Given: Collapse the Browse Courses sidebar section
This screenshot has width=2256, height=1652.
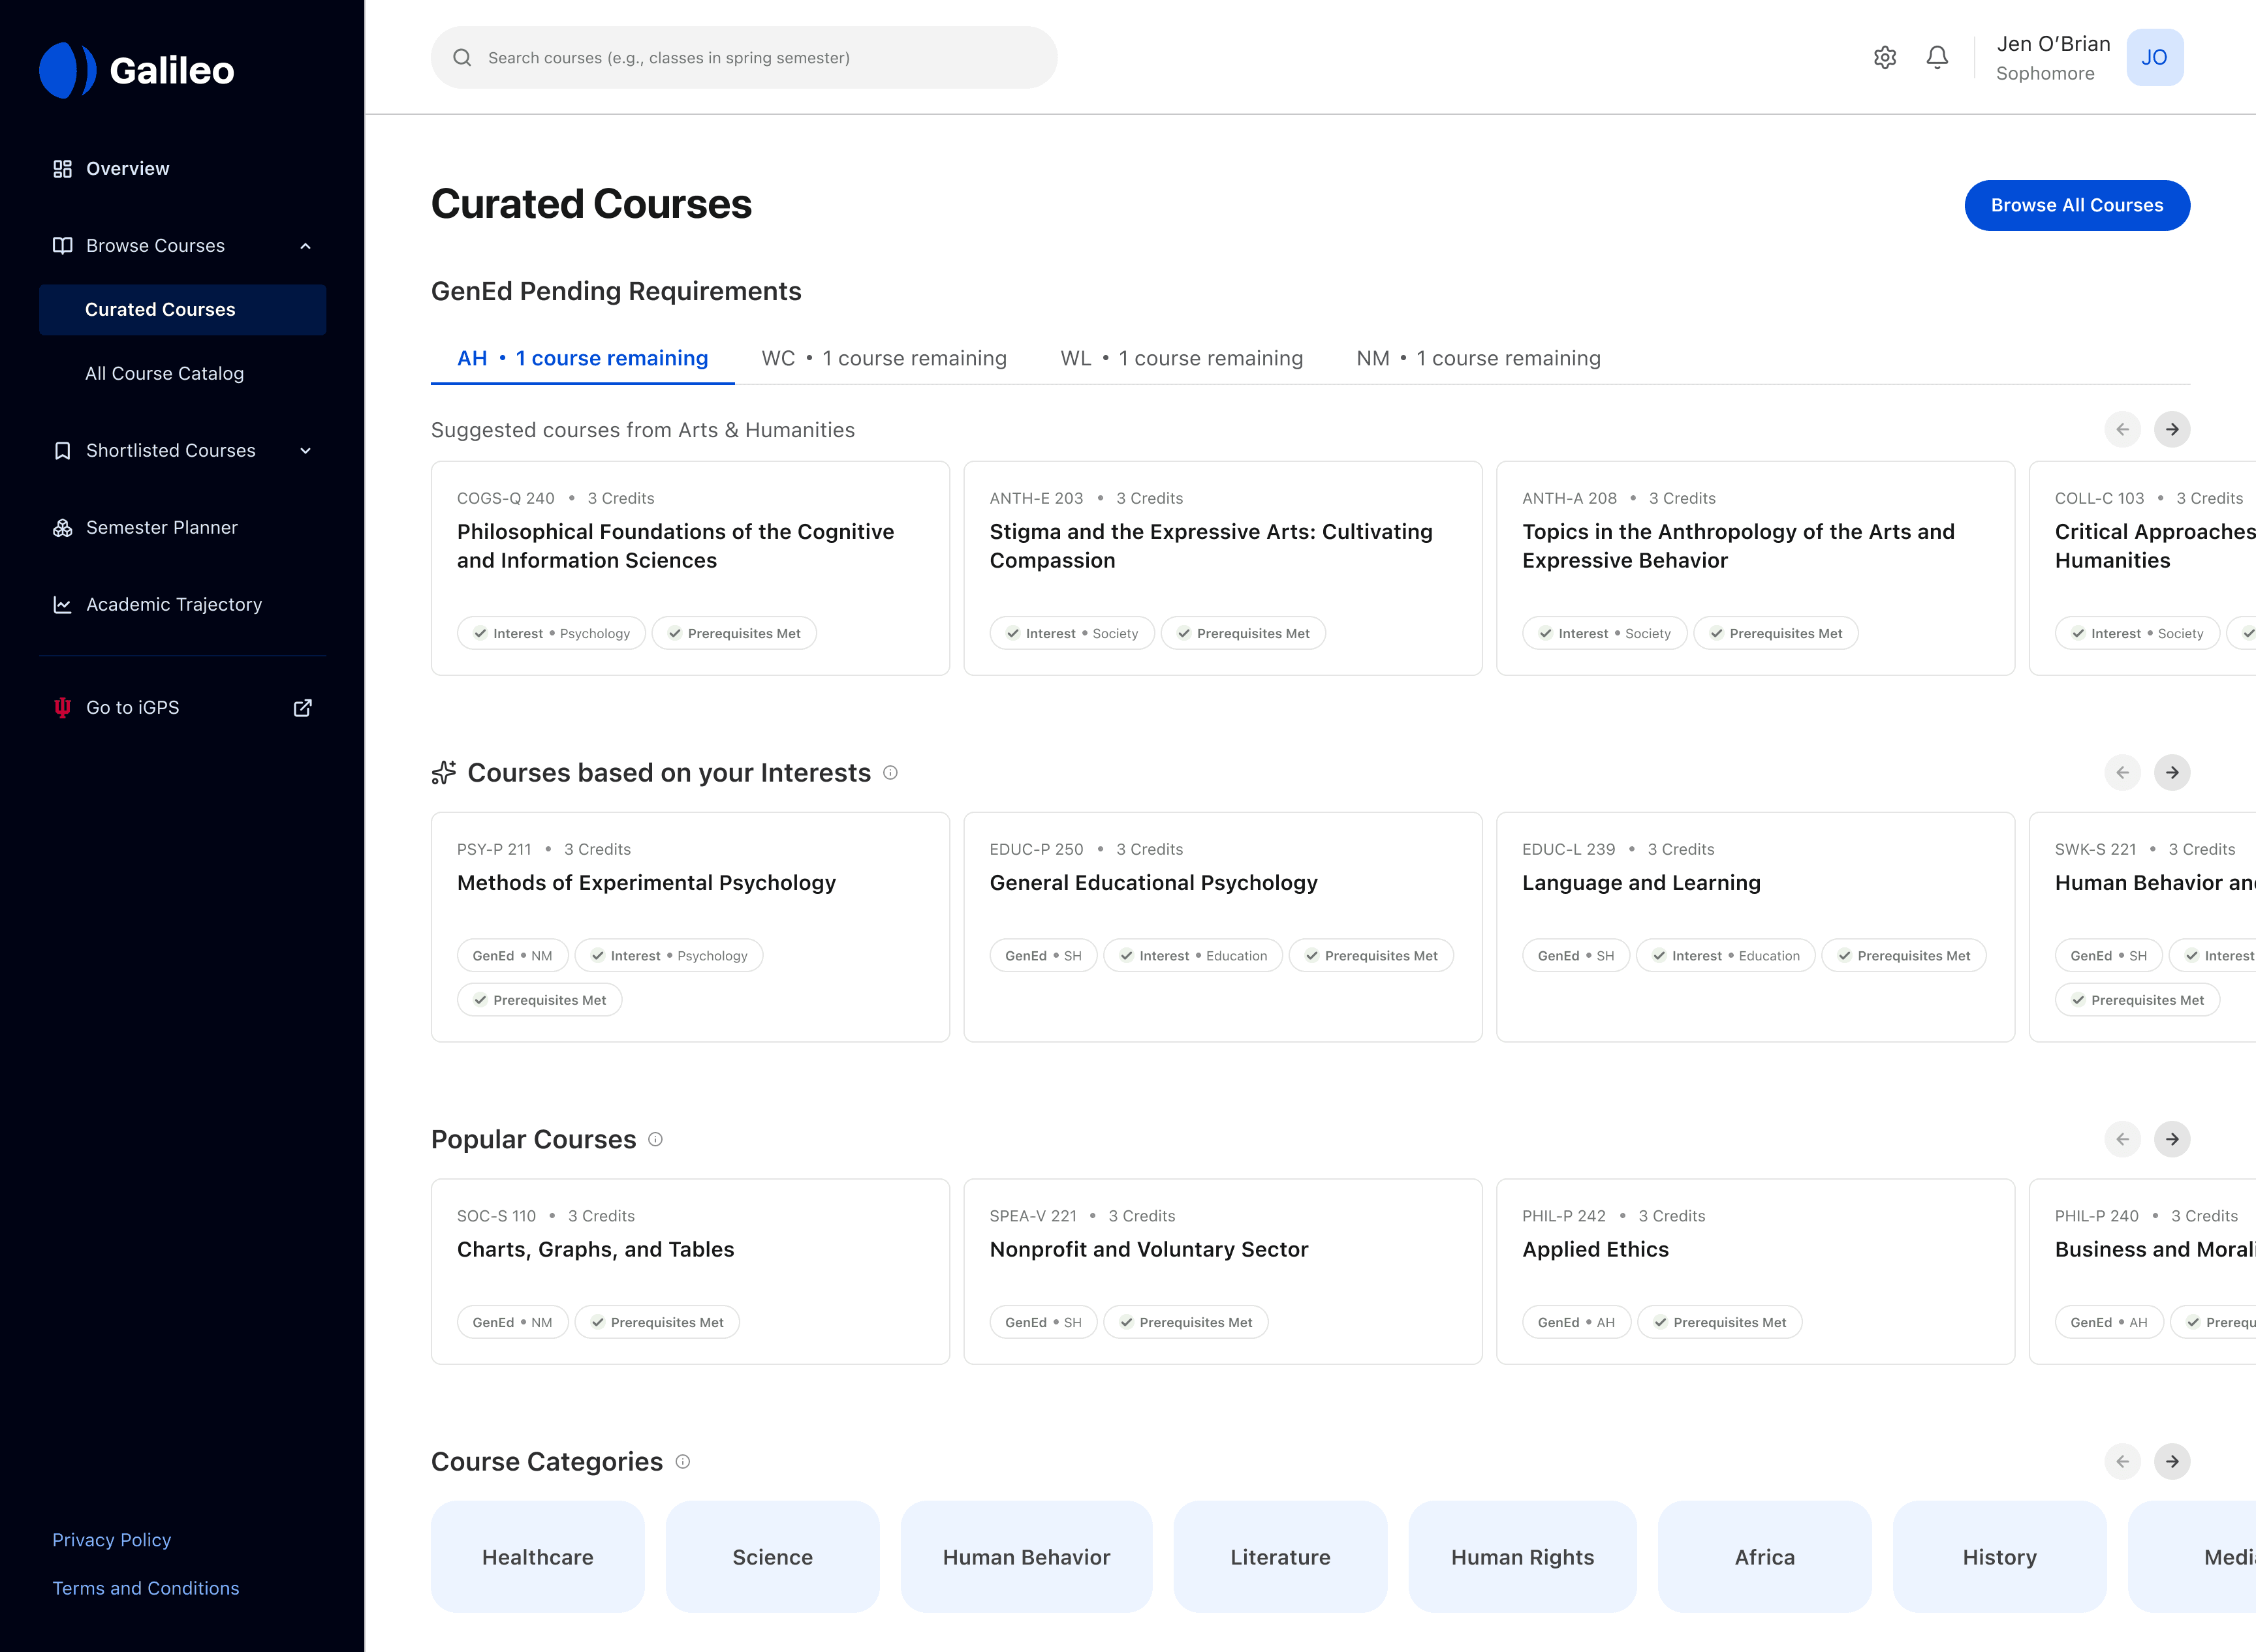Looking at the screenshot, I should click(x=305, y=246).
